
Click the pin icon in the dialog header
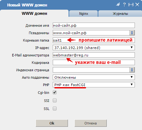click(x=118, y=5)
